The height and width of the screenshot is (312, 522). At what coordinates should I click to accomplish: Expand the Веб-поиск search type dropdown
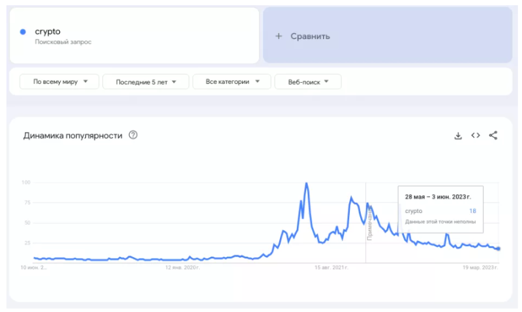click(307, 81)
